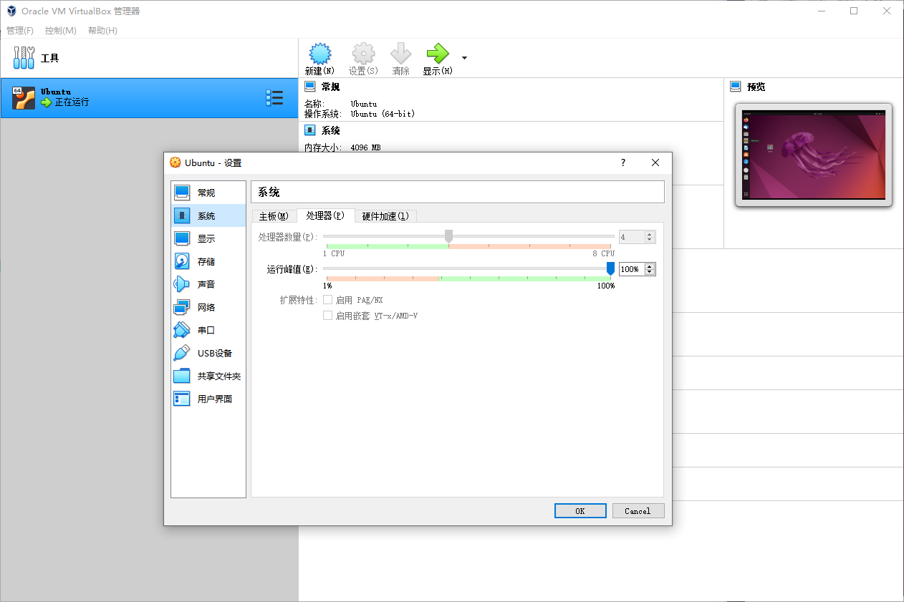
Task: Open Serial Ports (串口) settings category
Action: [208, 330]
